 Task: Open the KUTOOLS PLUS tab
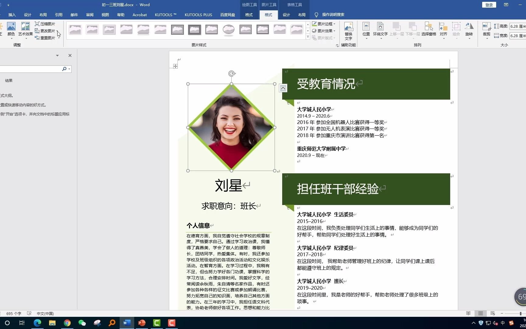[x=198, y=15]
